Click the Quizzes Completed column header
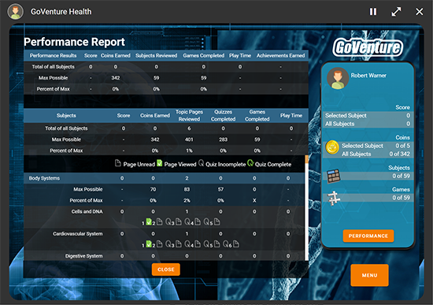The image size is (433, 305). pos(223,116)
